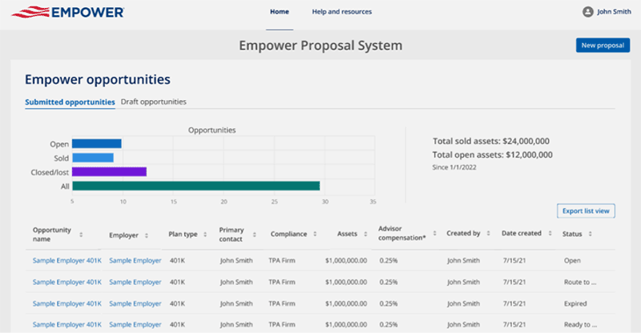Viewport: 641px width, 333px height.
Task: Sort the Date created column
Action: pyautogui.click(x=549, y=234)
